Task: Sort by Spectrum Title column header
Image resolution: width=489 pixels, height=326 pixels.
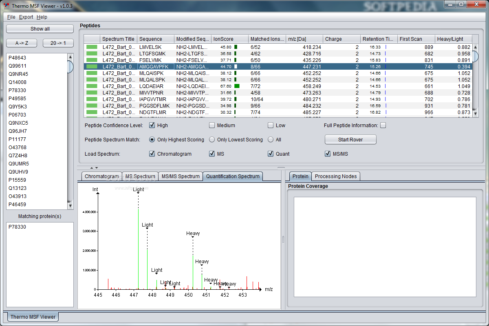Action: [x=118, y=39]
